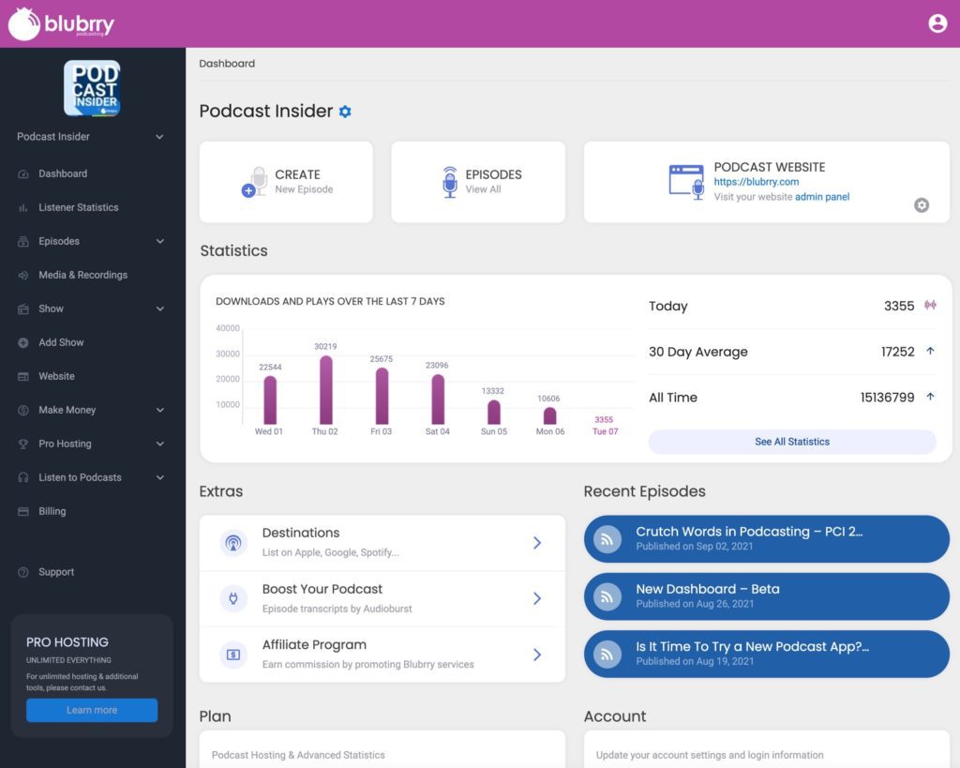The image size is (960, 768).
Task: Click the Podcast Website browser icon
Action: [x=686, y=182]
